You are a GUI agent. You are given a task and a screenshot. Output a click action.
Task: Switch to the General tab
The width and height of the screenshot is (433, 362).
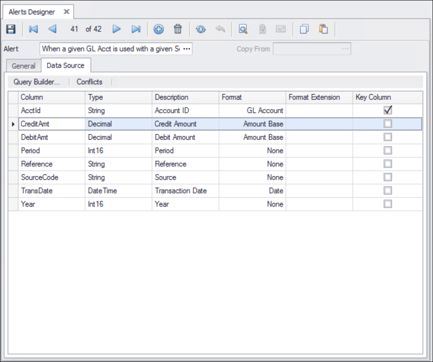click(x=23, y=66)
